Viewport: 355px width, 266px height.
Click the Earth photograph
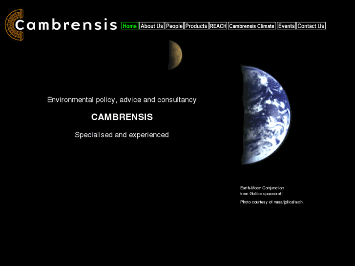266,115
